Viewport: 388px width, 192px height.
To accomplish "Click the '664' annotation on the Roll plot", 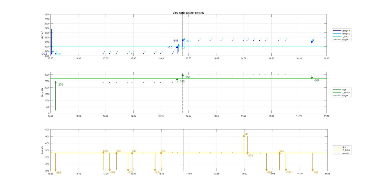I will click(x=163, y=151).
